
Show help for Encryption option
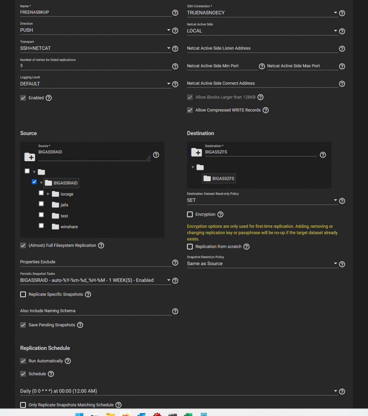pyautogui.click(x=221, y=215)
